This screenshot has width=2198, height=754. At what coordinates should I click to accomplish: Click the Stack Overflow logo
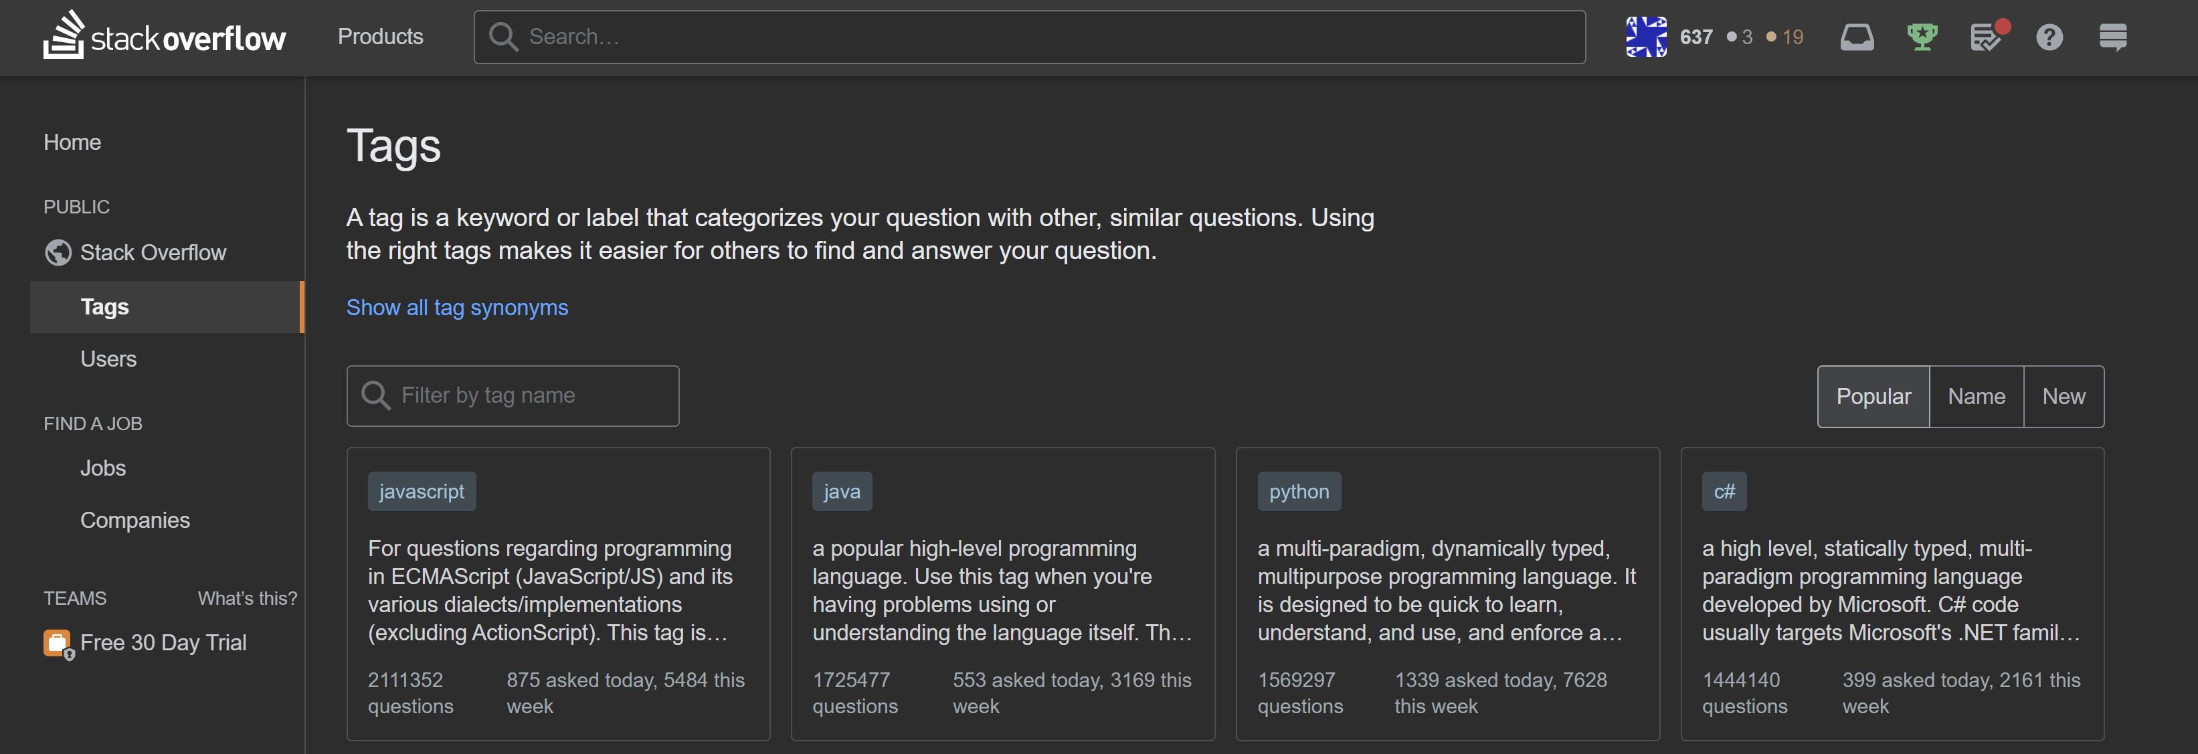(164, 36)
